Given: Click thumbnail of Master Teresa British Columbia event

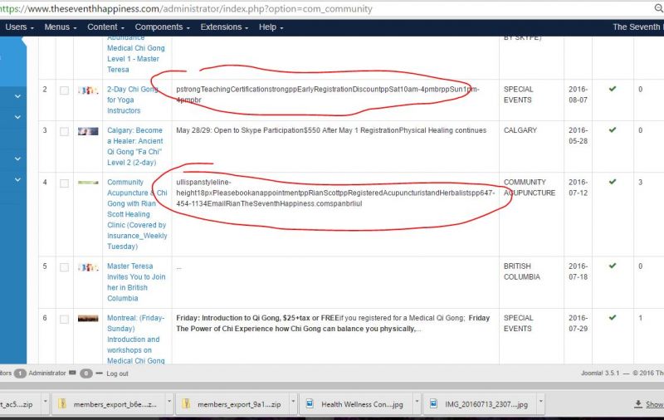Looking at the screenshot, I should pyautogui.click(x=88, y=267).
